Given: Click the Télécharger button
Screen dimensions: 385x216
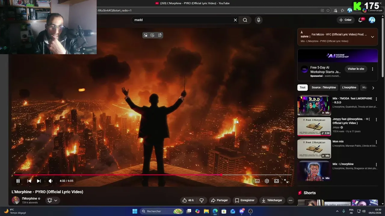Looking at the screenshot, I should [x=272, y=200].
